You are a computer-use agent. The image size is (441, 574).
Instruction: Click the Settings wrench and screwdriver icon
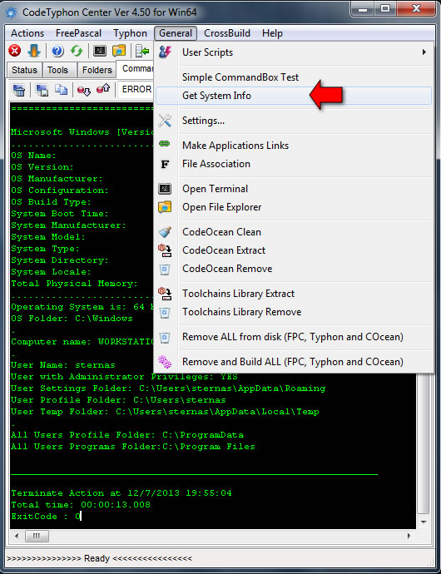click(x=165, y=121)
